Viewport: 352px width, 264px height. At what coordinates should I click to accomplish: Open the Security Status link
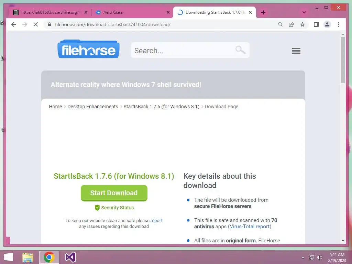[118, 208]
